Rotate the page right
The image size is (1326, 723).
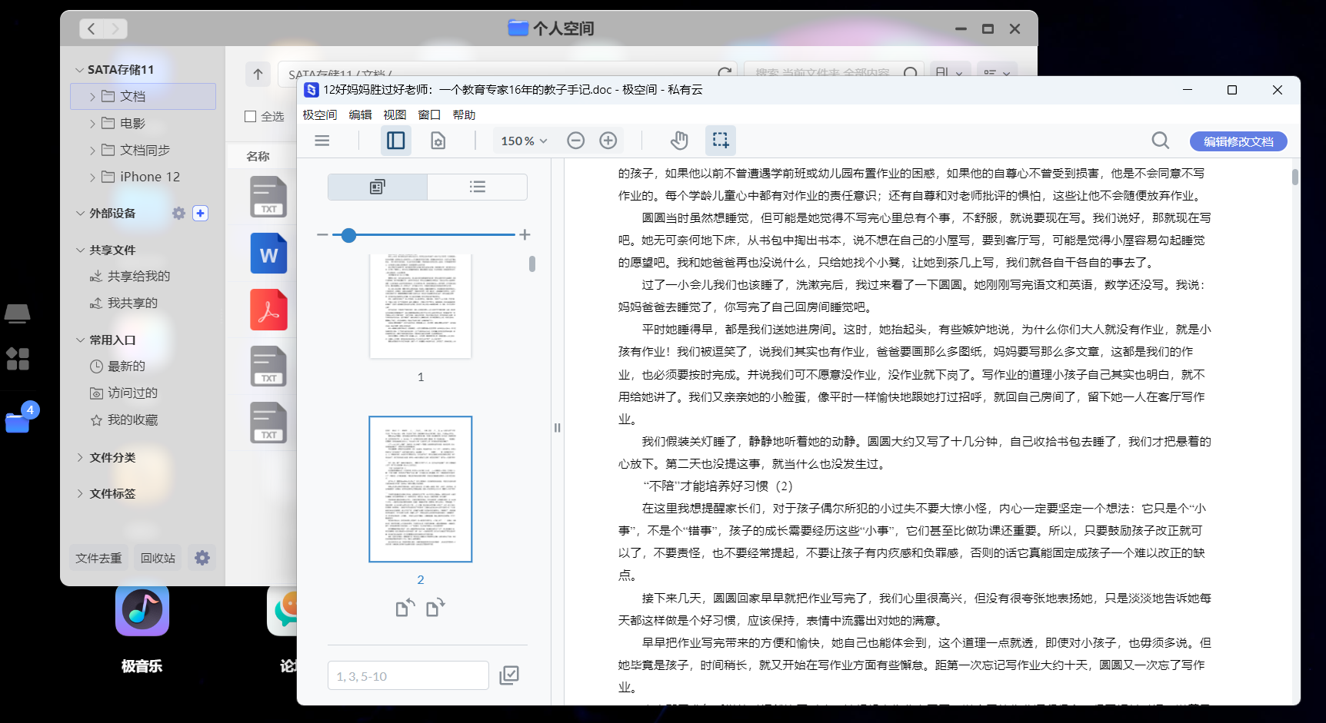[435, 607]
